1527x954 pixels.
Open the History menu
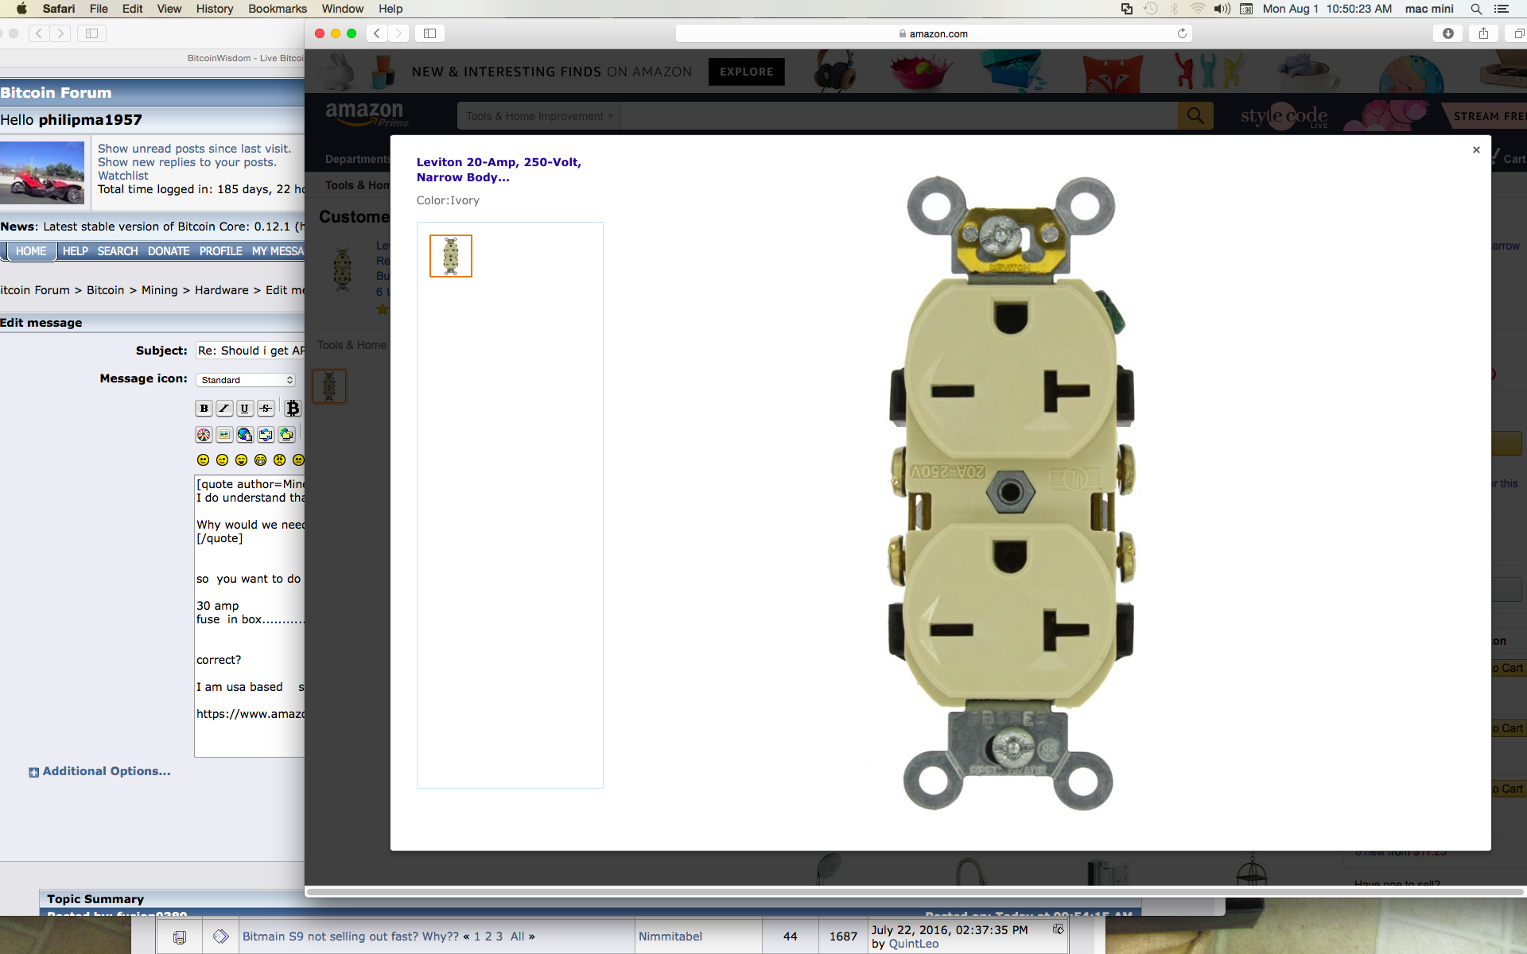(x=215, y=9)
